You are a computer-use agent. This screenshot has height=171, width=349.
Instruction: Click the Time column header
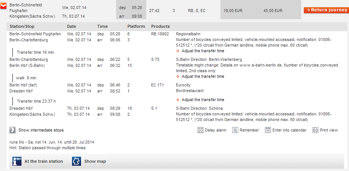(103, 26)
